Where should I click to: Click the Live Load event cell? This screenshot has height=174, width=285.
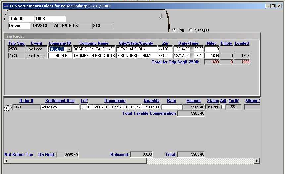[36, 49]
